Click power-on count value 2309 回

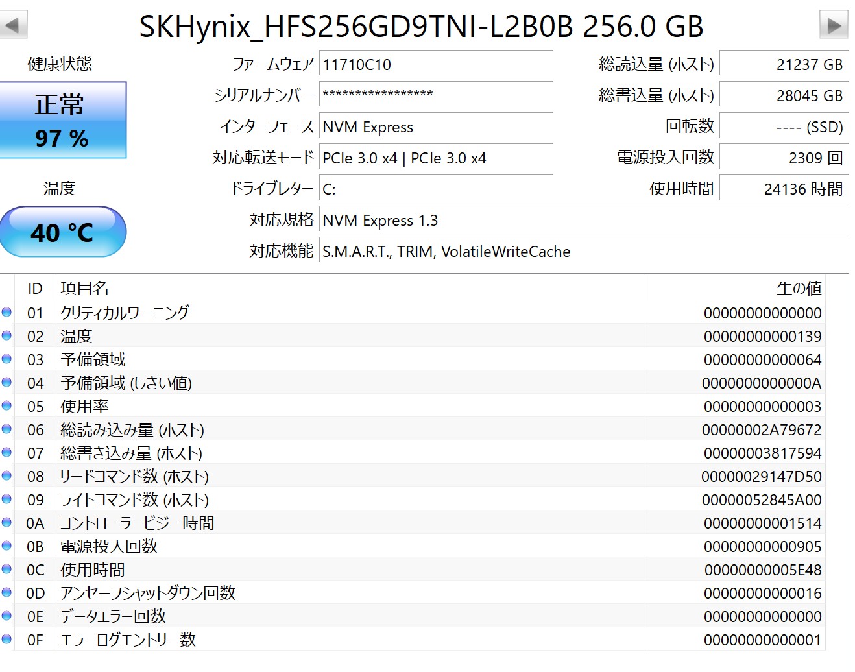(784, 158)
